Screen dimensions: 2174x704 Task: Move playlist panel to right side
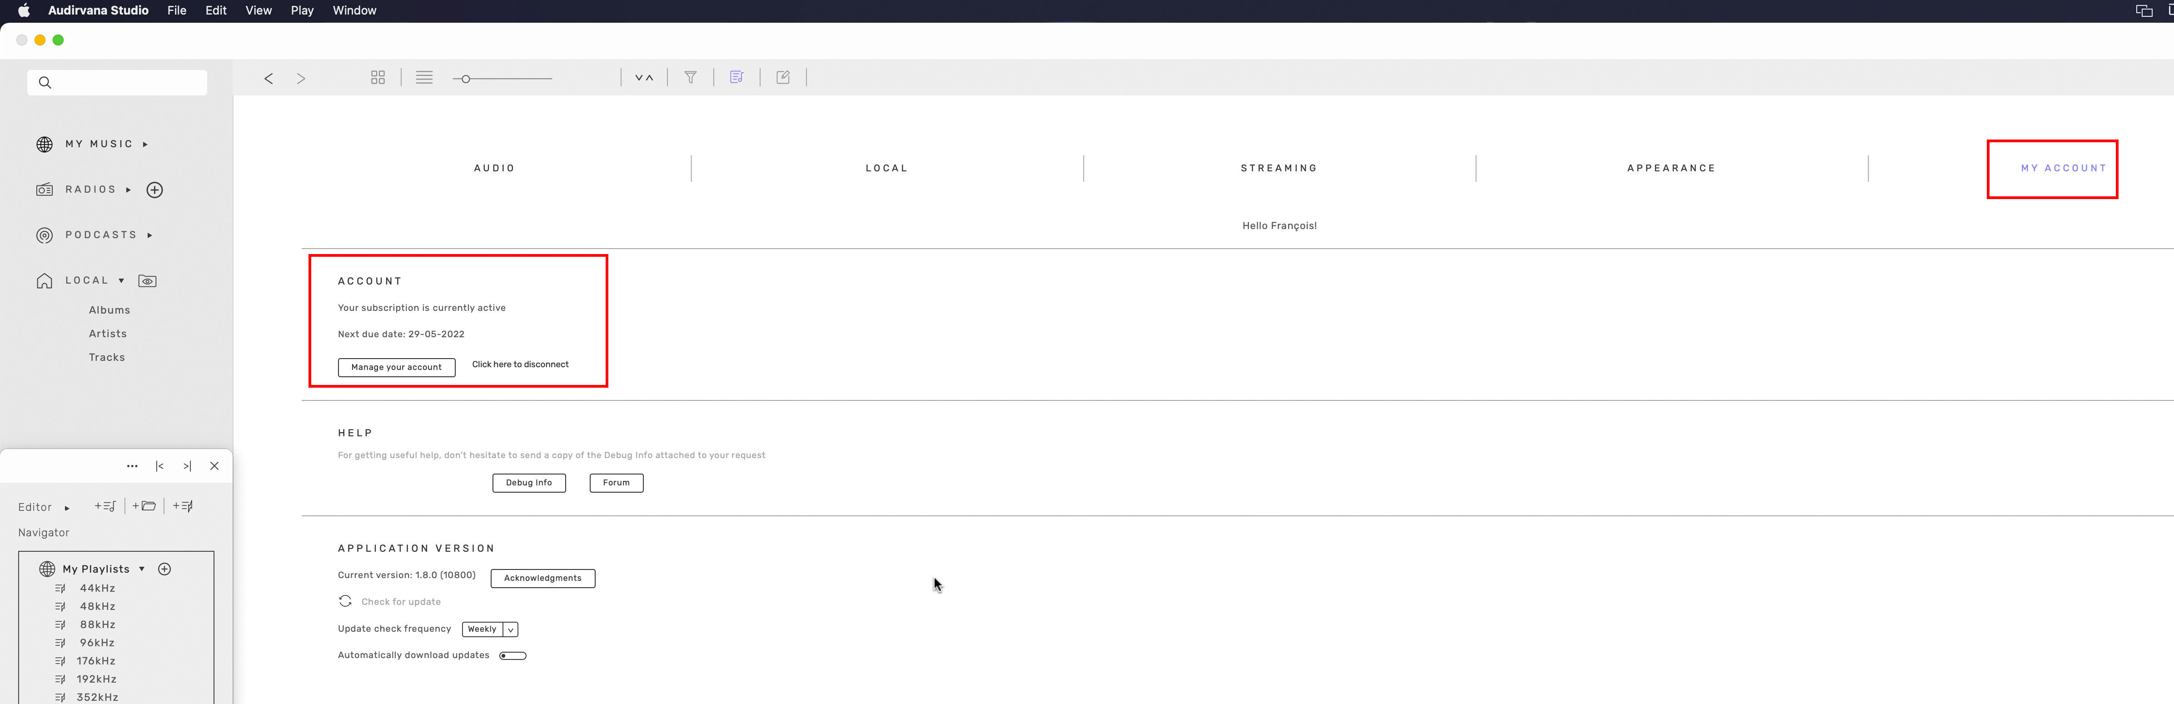click(x=187, y=466)
